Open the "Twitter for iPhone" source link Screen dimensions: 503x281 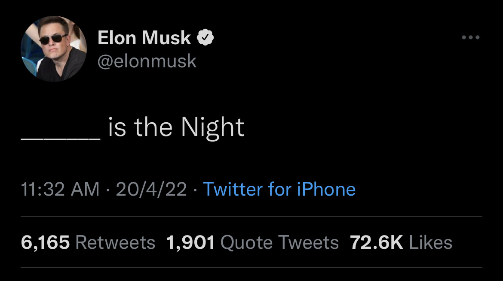click(279, 189)
